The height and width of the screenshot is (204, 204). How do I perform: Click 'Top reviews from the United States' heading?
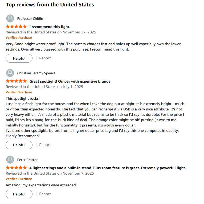[x=50, y=5]
